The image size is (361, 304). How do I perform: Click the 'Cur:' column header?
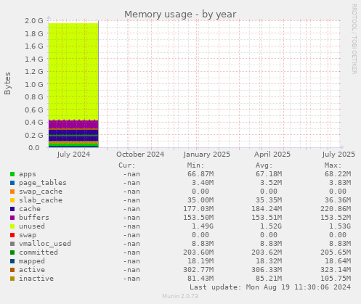pyautogui.click(x=127, y=165)
